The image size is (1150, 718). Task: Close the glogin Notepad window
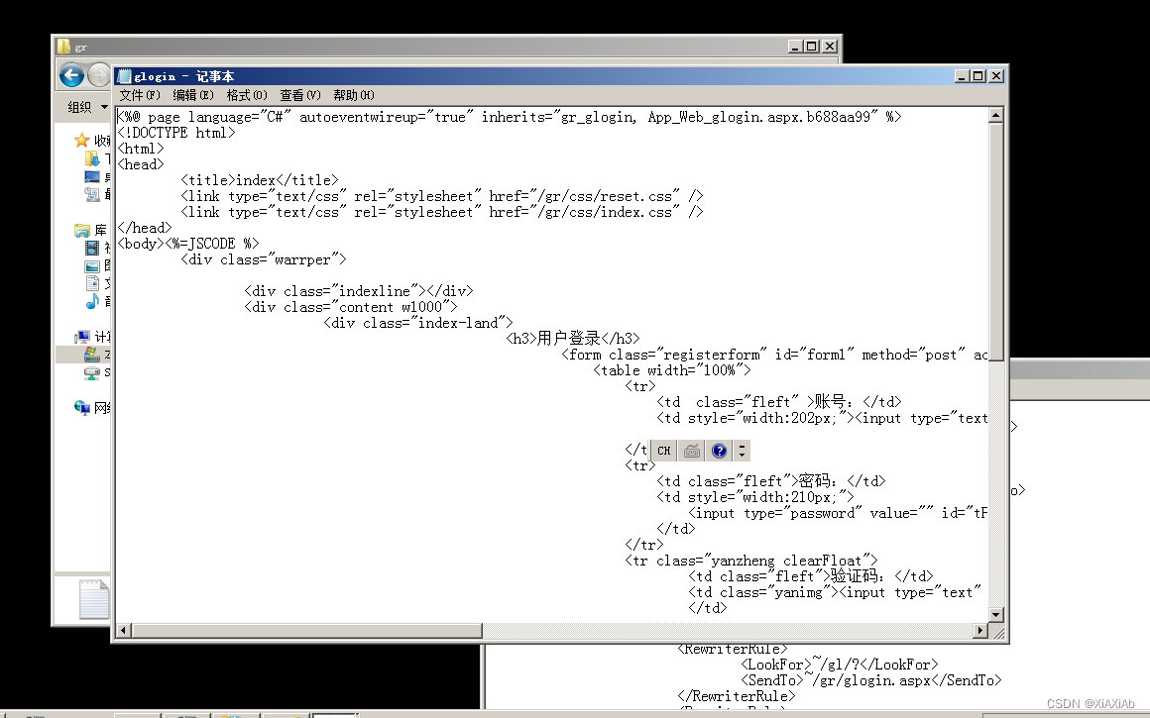[995, 76]
